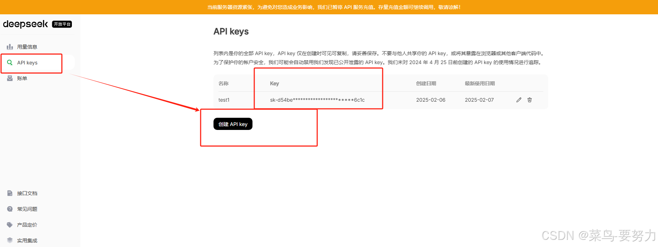Click the 名称 column header

[x=224, y=83]
